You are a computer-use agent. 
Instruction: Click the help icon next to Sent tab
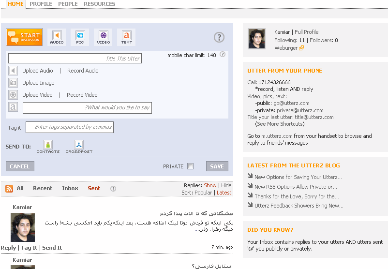(113, 189)
